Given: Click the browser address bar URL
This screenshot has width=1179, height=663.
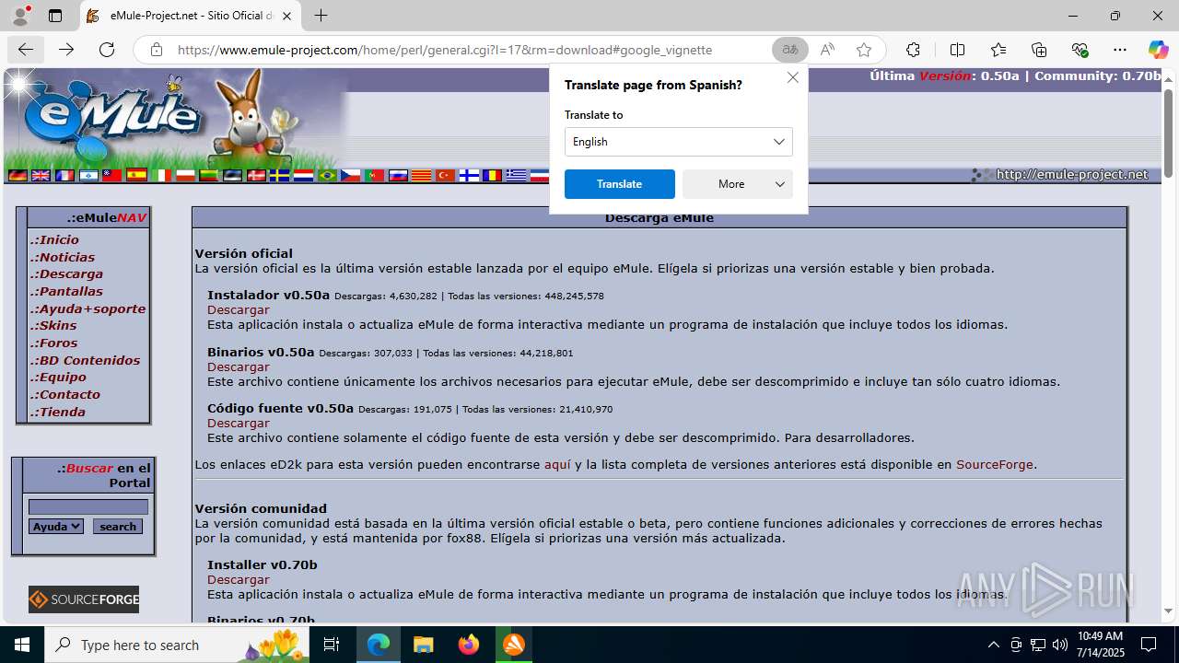Looking at the screenshot, I should [x=445, y=50].
